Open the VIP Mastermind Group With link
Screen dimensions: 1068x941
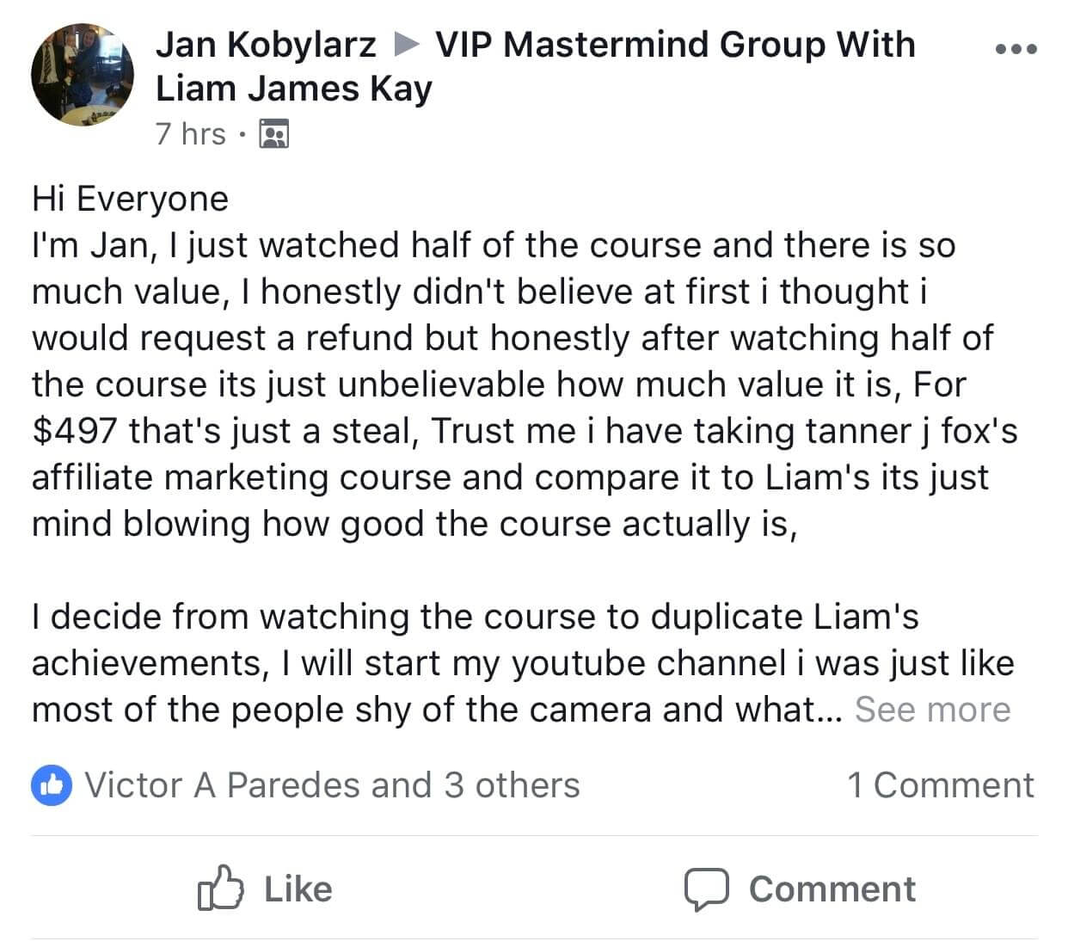point(675,45)
